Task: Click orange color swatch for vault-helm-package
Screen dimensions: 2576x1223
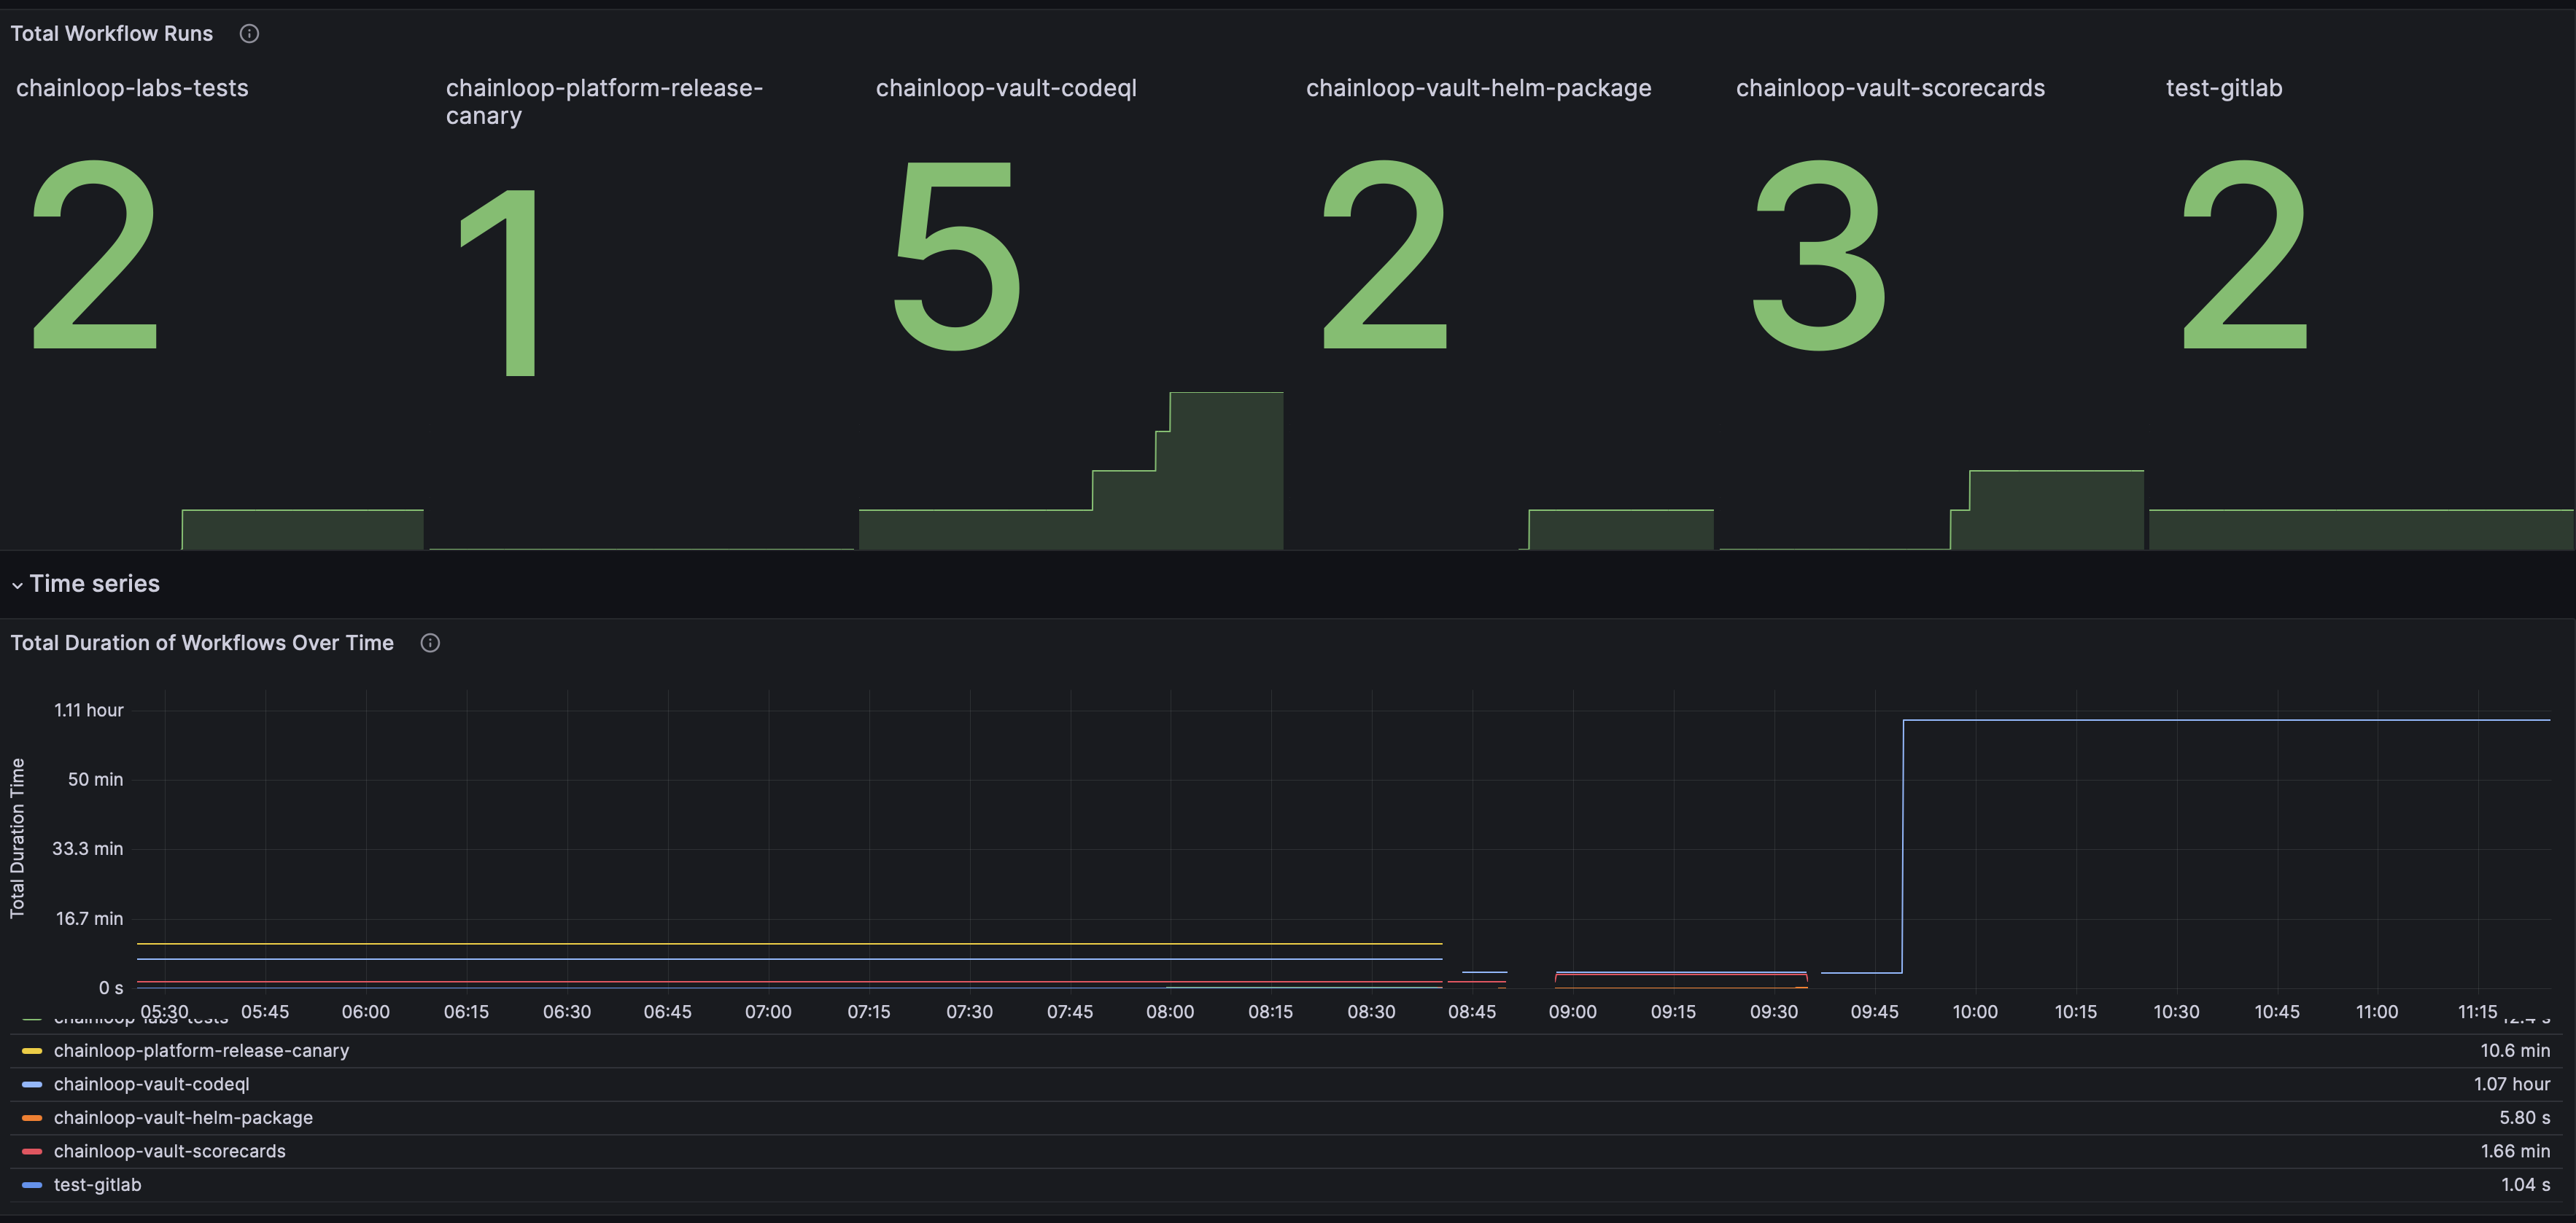Action: coord(32,1118)
